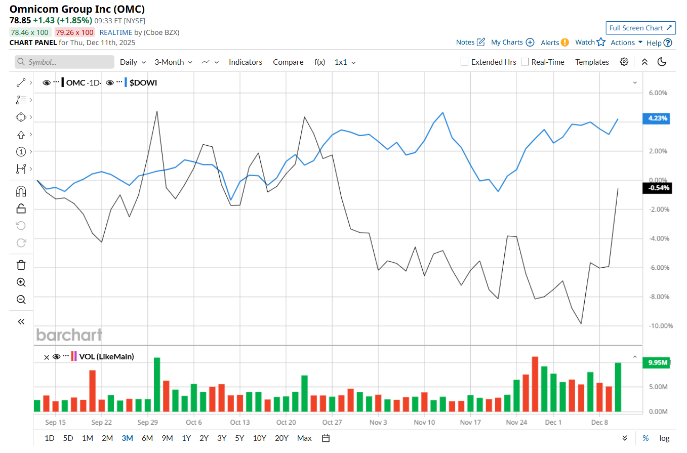Switch to the 1Y time range
The height and width of the screenshot is (453, 687).
[186, 438]
